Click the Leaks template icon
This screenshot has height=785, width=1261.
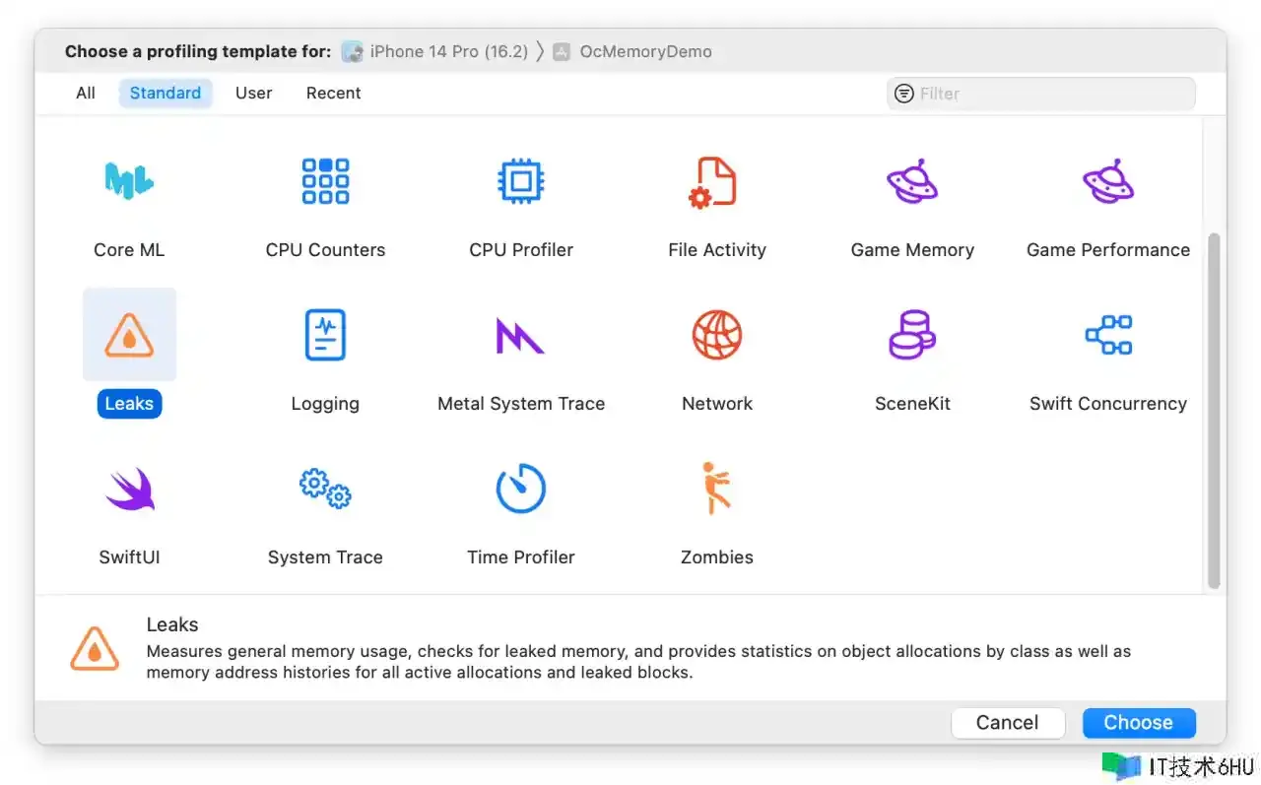pyautogui.click(x=129, y=335)
